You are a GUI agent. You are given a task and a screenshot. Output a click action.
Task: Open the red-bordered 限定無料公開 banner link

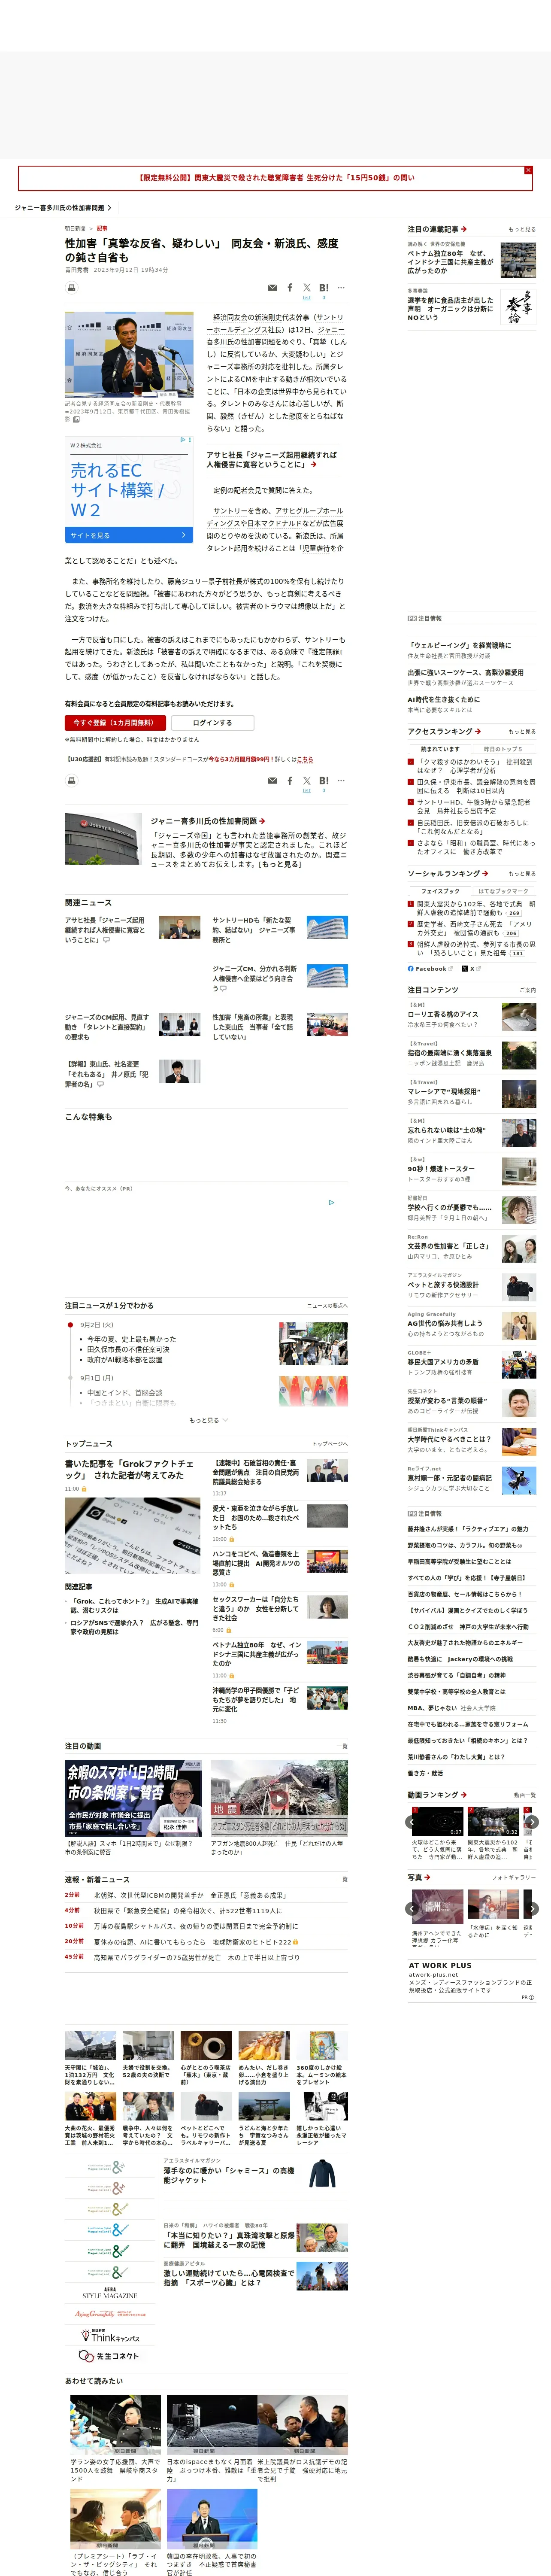pos(275,178)
